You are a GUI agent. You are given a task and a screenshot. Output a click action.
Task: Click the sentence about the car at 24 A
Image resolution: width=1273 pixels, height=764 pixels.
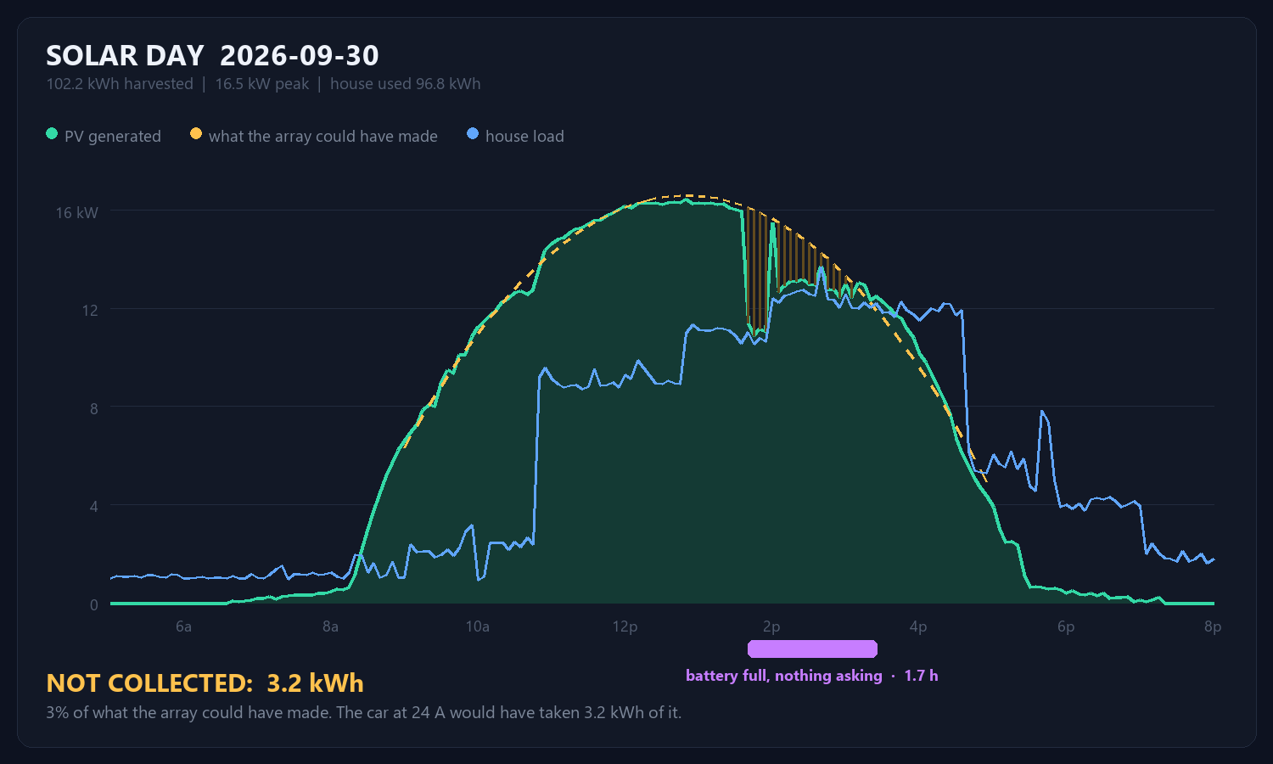(508, 712)
